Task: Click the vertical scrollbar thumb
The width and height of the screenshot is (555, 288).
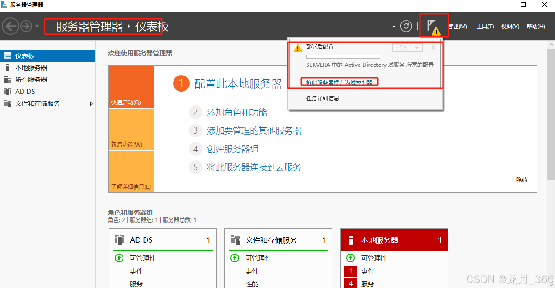Action: 551,113
